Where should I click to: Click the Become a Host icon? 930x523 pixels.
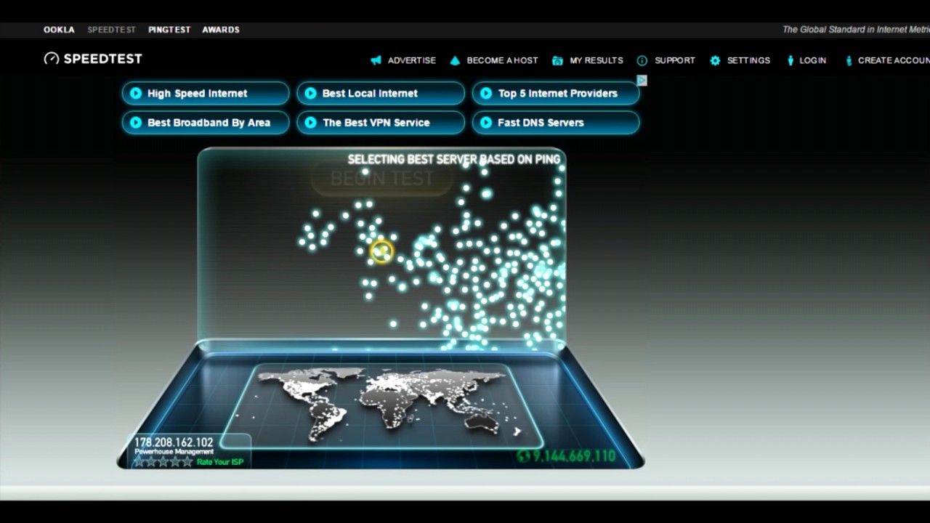click(x=455, y=60)
